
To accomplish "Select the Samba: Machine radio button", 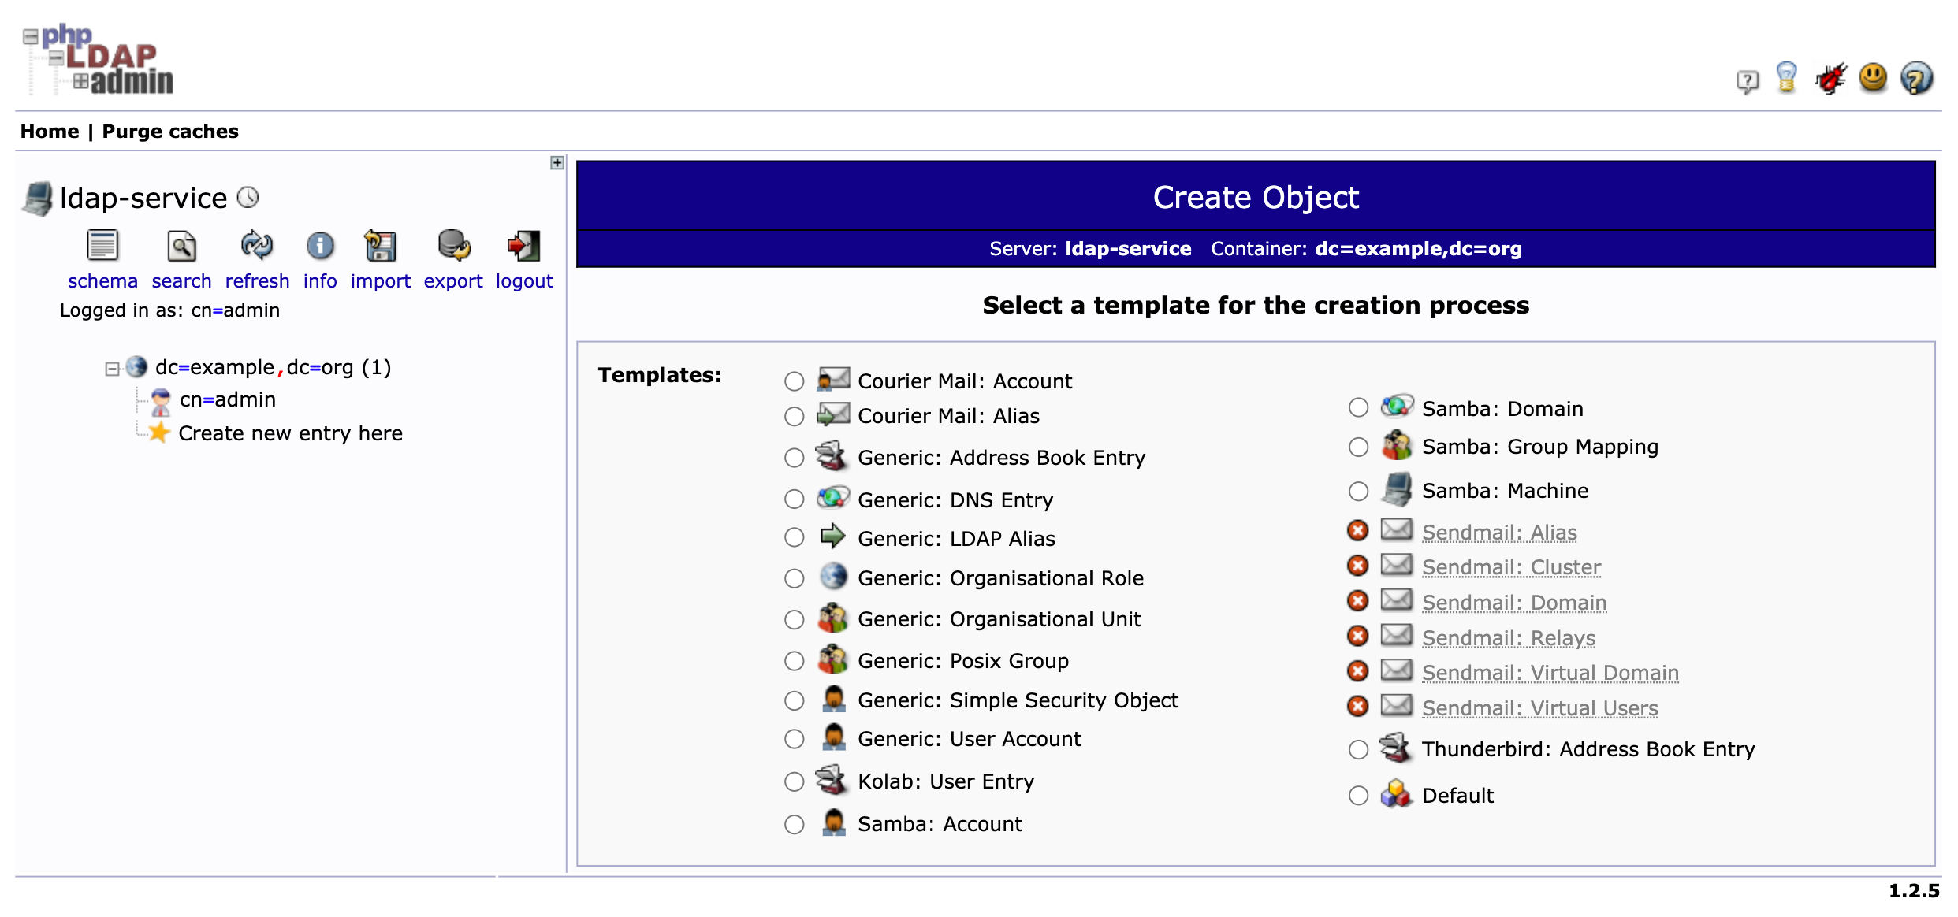I will point(1358,491).
